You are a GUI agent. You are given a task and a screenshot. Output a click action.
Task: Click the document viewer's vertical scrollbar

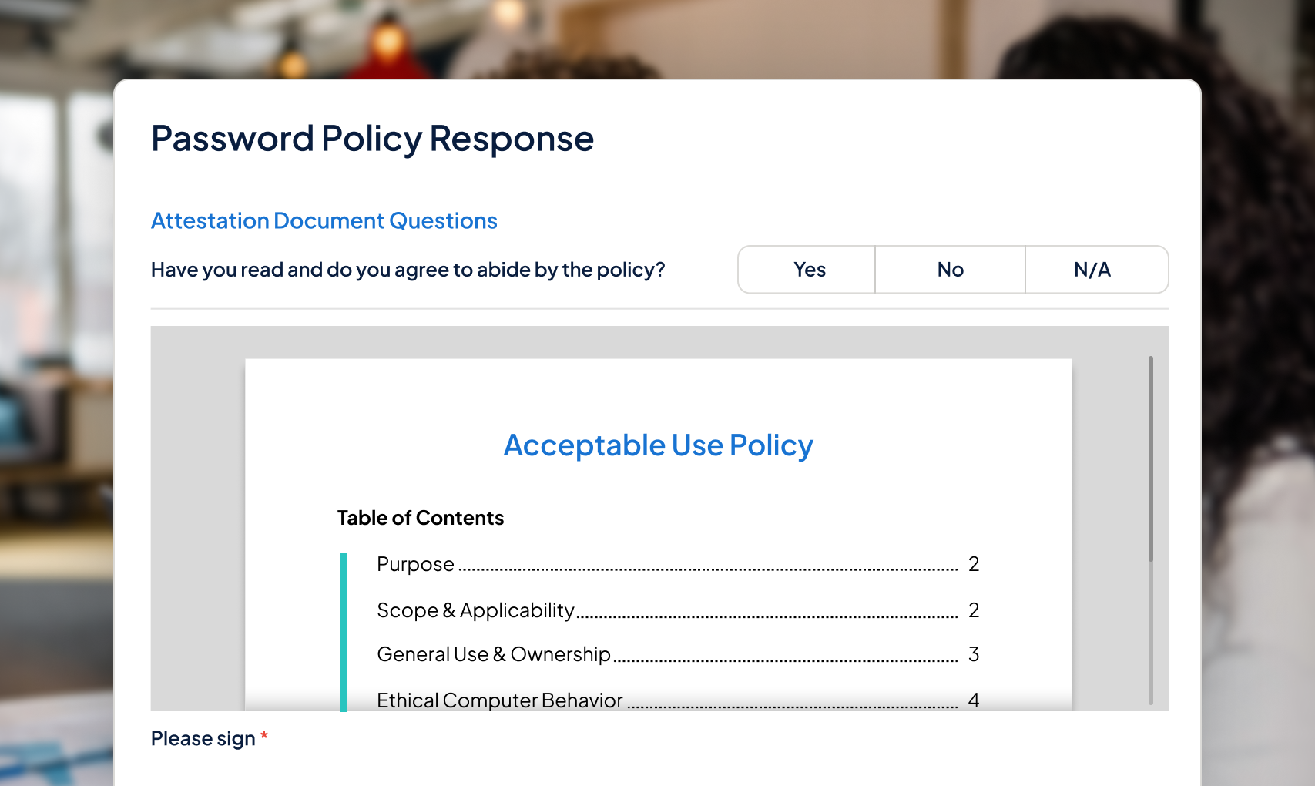[1150, 458]
